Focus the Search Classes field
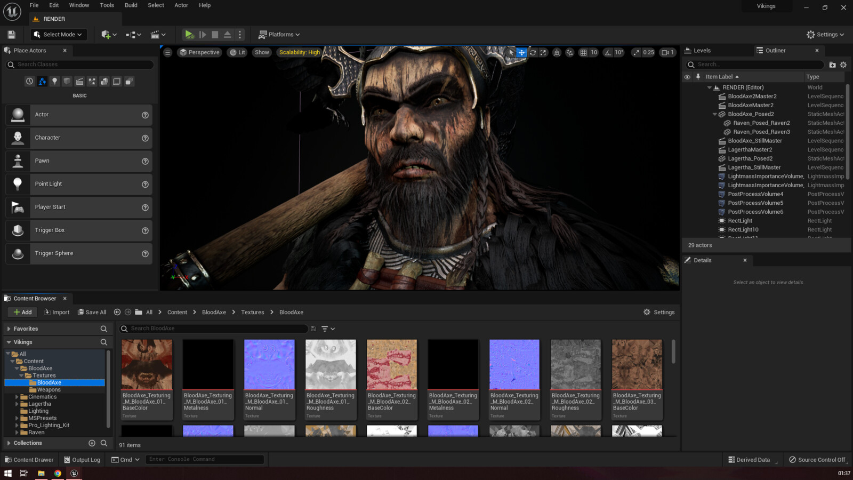Image resolution: width=853 pixels, height=480 pixels. tap(80, 65)
